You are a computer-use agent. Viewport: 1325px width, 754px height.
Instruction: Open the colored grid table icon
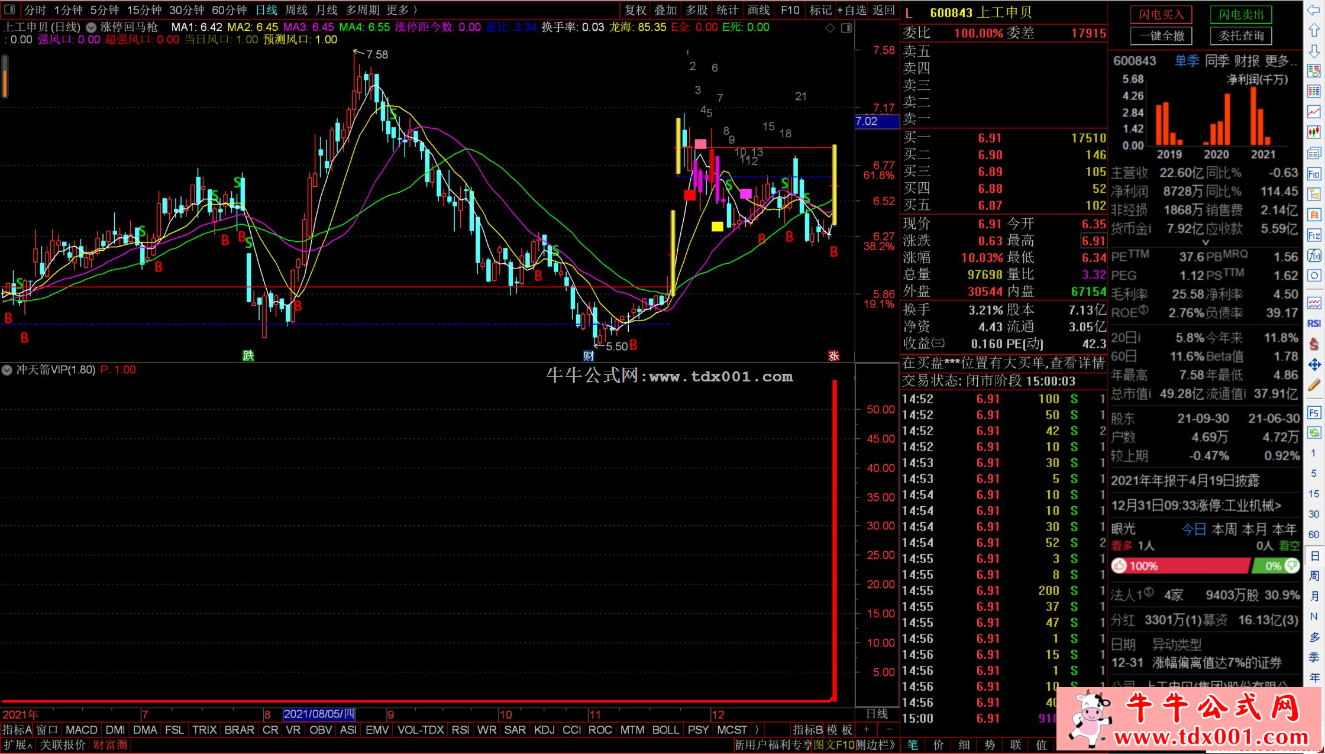(1314, 92)
